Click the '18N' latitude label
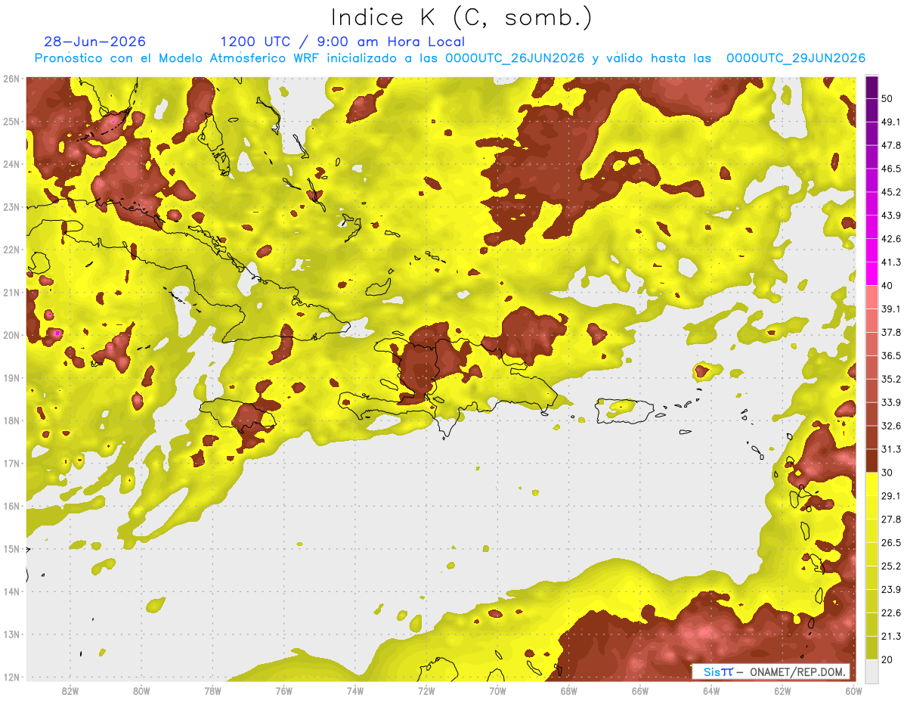 [11, 420]
